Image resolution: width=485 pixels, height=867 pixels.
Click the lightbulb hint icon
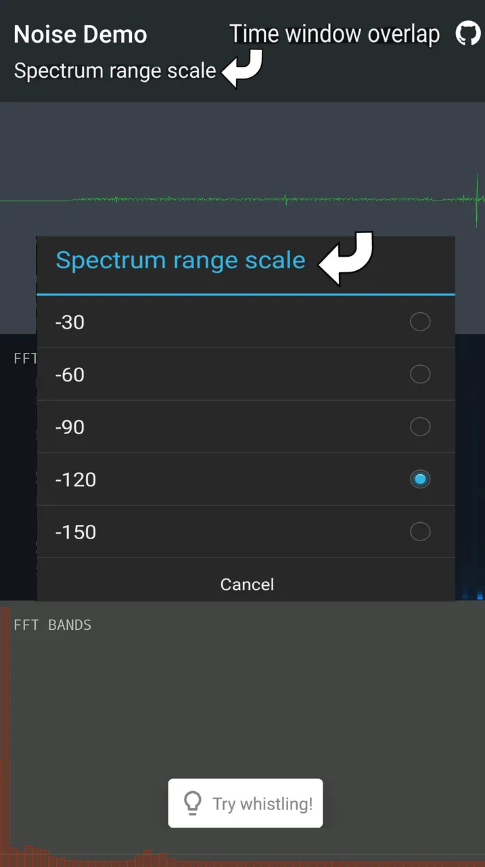(x=193, y=803)
